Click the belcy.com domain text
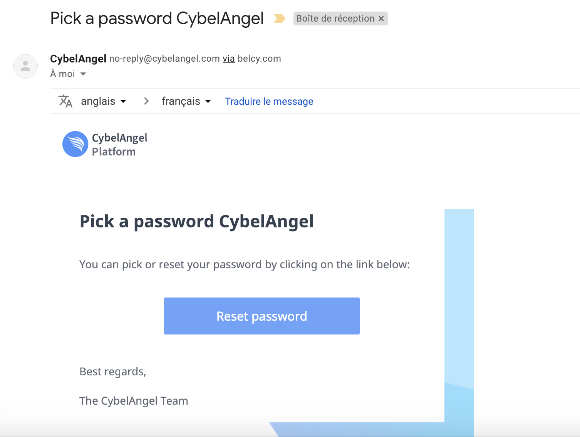The image size is (580, 437). point(259,59)
